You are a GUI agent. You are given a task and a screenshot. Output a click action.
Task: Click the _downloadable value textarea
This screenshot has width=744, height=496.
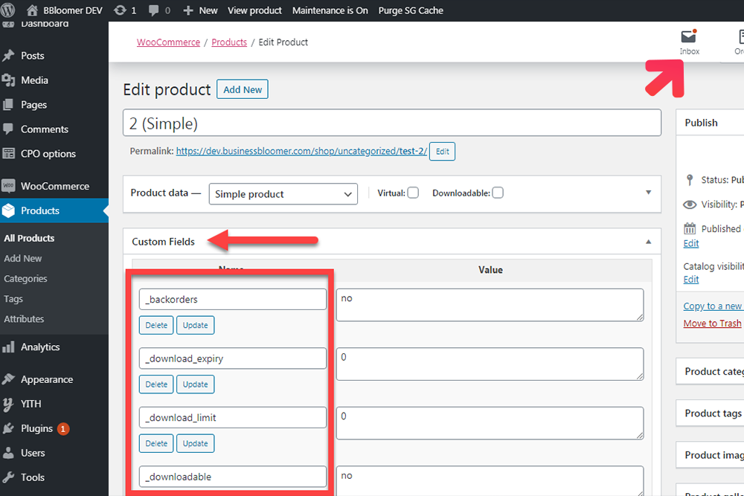(x=490, y=481)
